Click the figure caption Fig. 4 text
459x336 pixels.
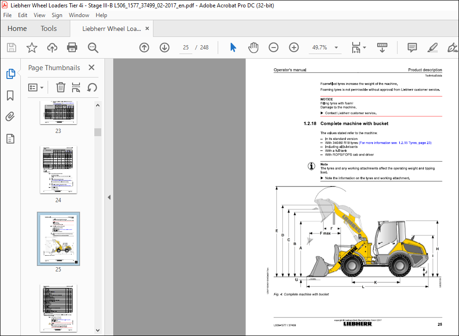301,294
